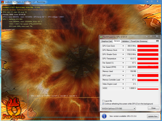Click the FurMark title bar app icon

click(2, 2)
